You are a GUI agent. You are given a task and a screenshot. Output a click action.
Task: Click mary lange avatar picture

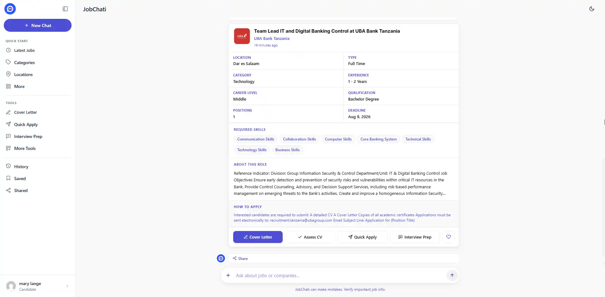point(11,286)
